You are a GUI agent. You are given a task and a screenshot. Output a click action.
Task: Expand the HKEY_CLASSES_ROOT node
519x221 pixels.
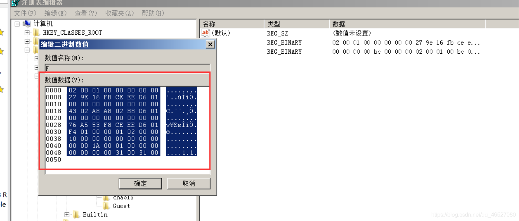pos(27,33)
